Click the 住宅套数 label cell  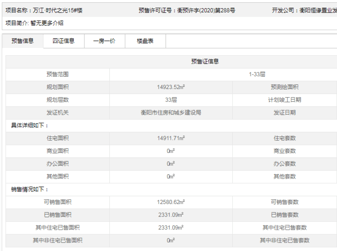[x=284, y=138]
